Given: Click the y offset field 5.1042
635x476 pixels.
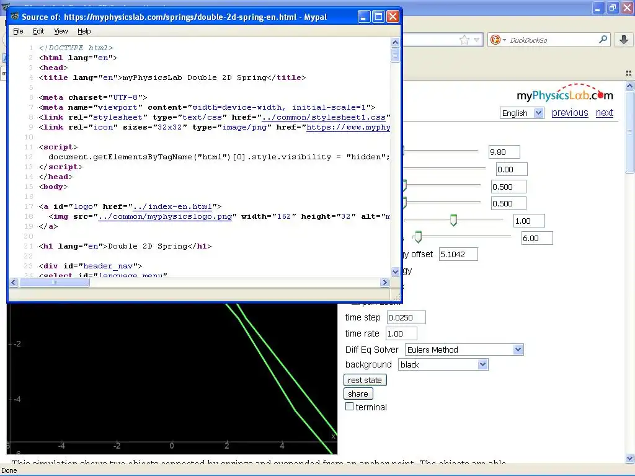Looking at the screenshot, I should pos(458,254).
